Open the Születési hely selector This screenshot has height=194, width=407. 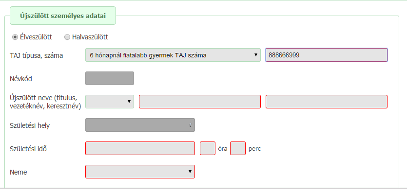(x=140, y=125)
